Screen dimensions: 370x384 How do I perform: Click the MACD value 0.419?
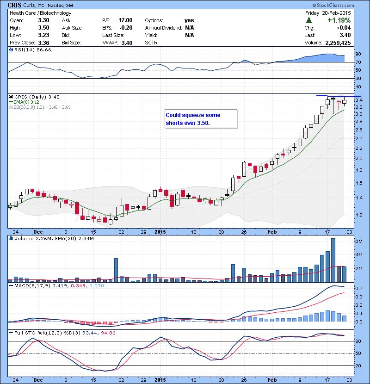tap(60, 286)
